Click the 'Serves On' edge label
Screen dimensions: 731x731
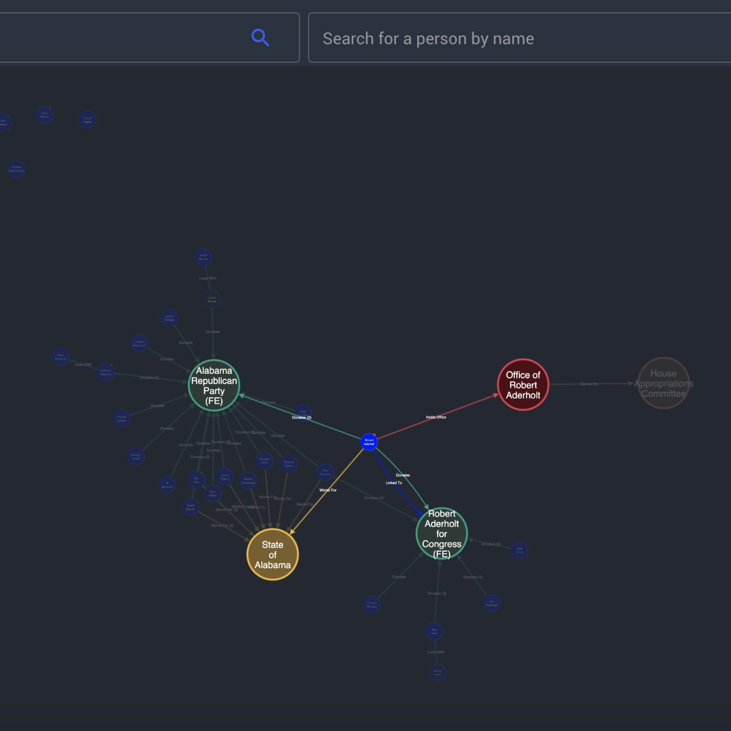tap(589, 384)
